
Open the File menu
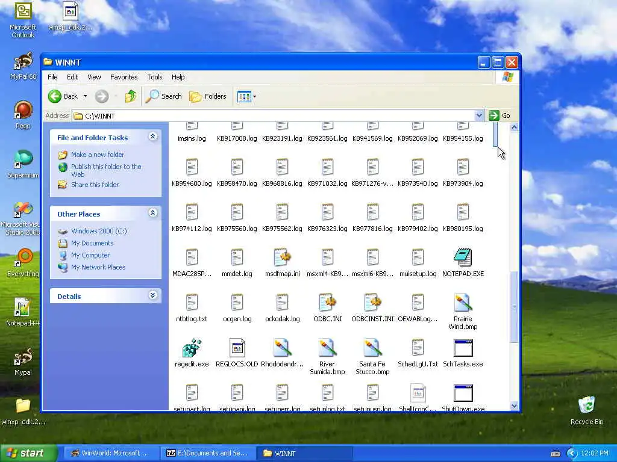tap(52, 77)
